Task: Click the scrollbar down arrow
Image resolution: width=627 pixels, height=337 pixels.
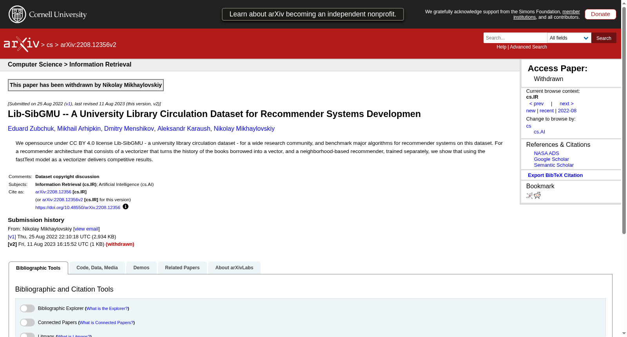Action: 624,333
